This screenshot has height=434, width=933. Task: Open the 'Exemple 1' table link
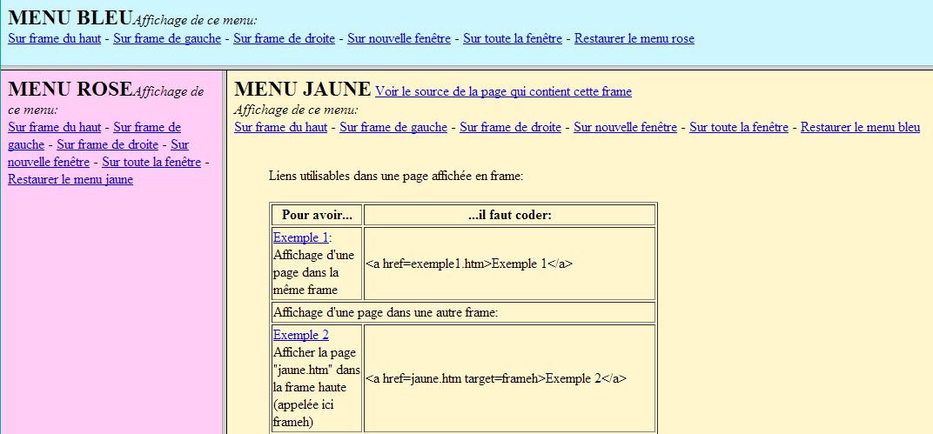300,237
